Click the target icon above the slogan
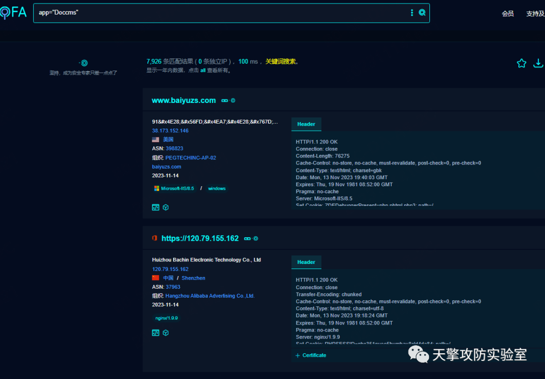The width and height of the screenshot is (545, 379). click(84, 63)
